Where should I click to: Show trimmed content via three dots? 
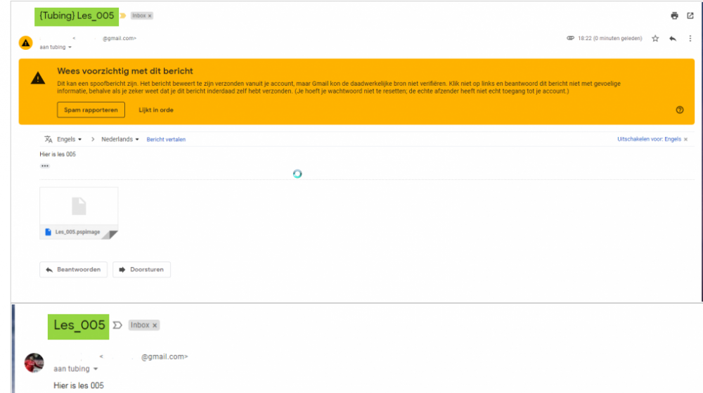pos(45,166)
